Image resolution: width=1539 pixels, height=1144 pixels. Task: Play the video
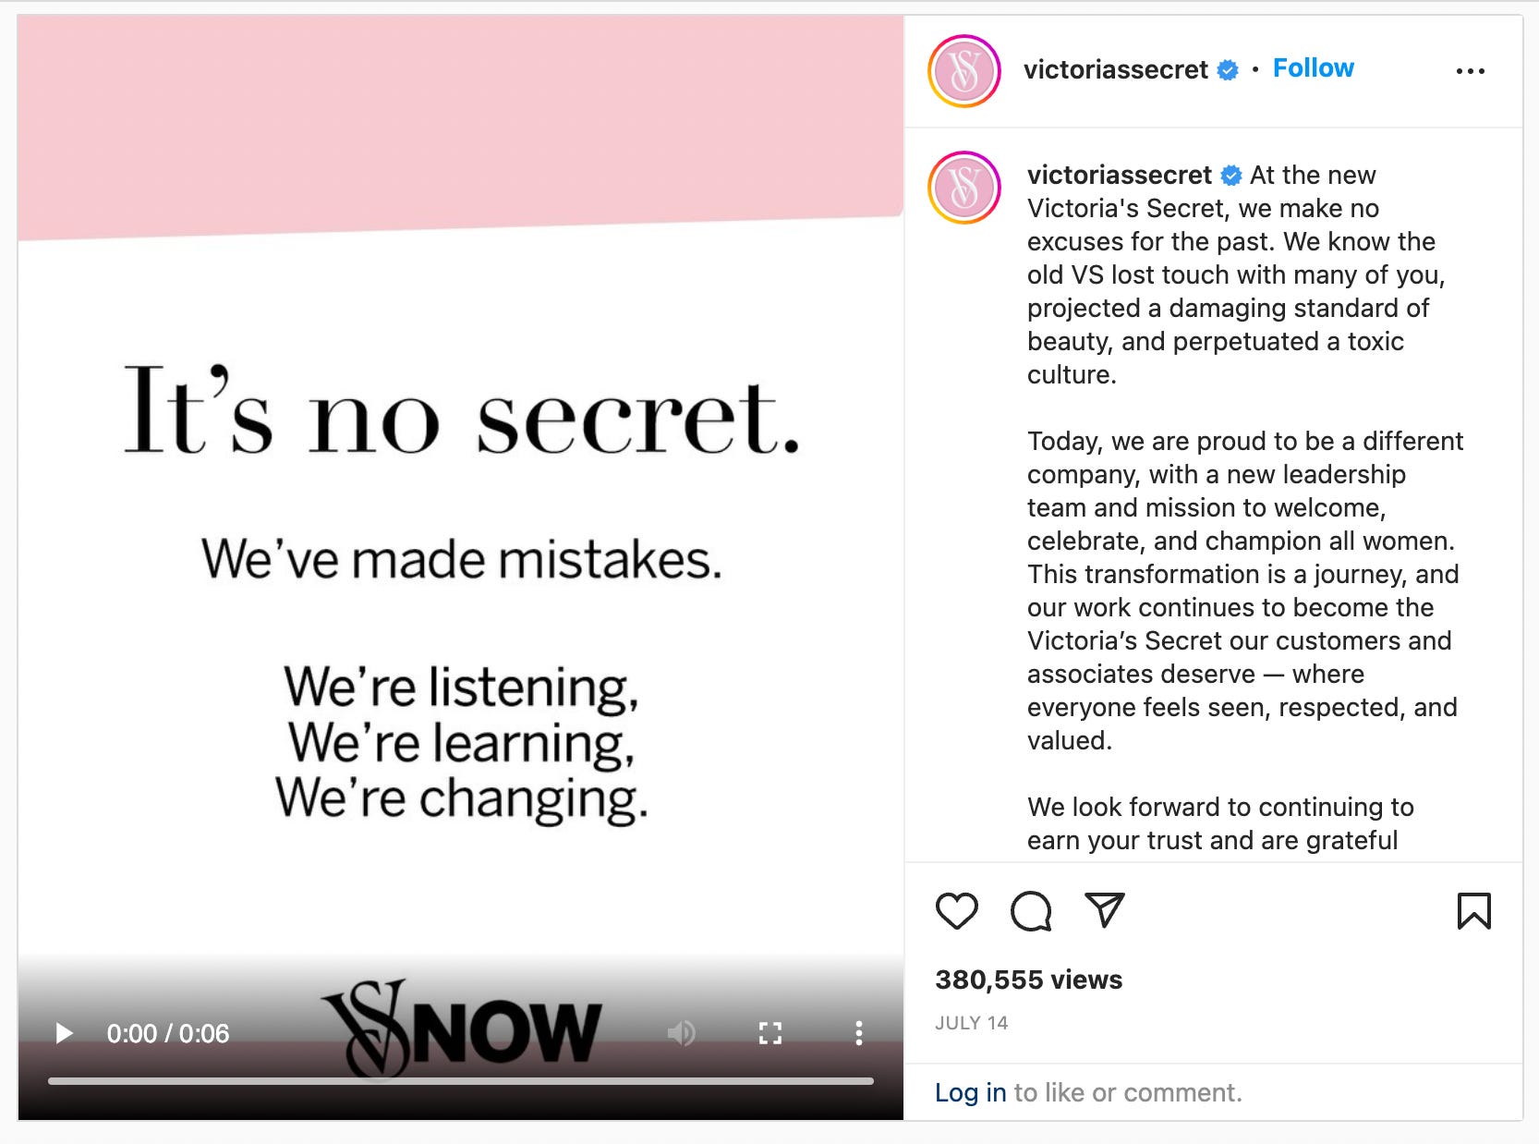[64, 1033]
